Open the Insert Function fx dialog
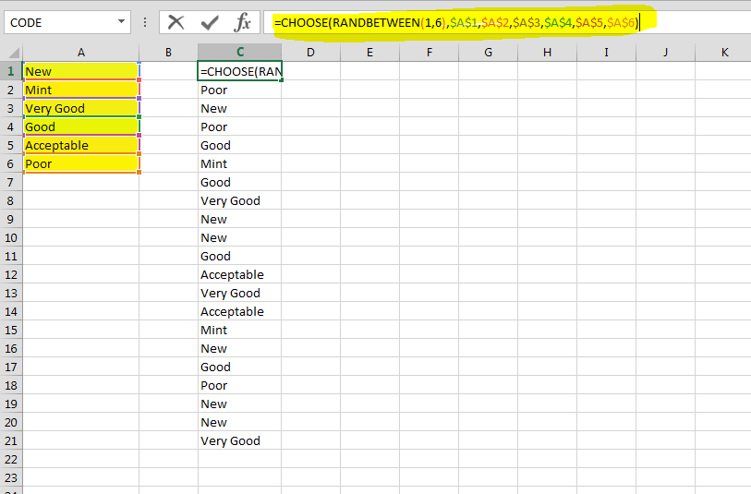 (242, 22)
